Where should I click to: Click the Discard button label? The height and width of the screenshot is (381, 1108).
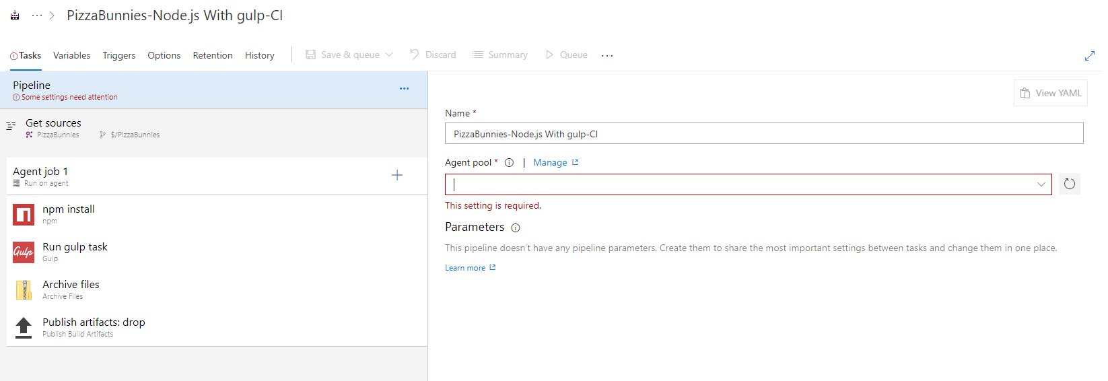(x=440, y=55)
